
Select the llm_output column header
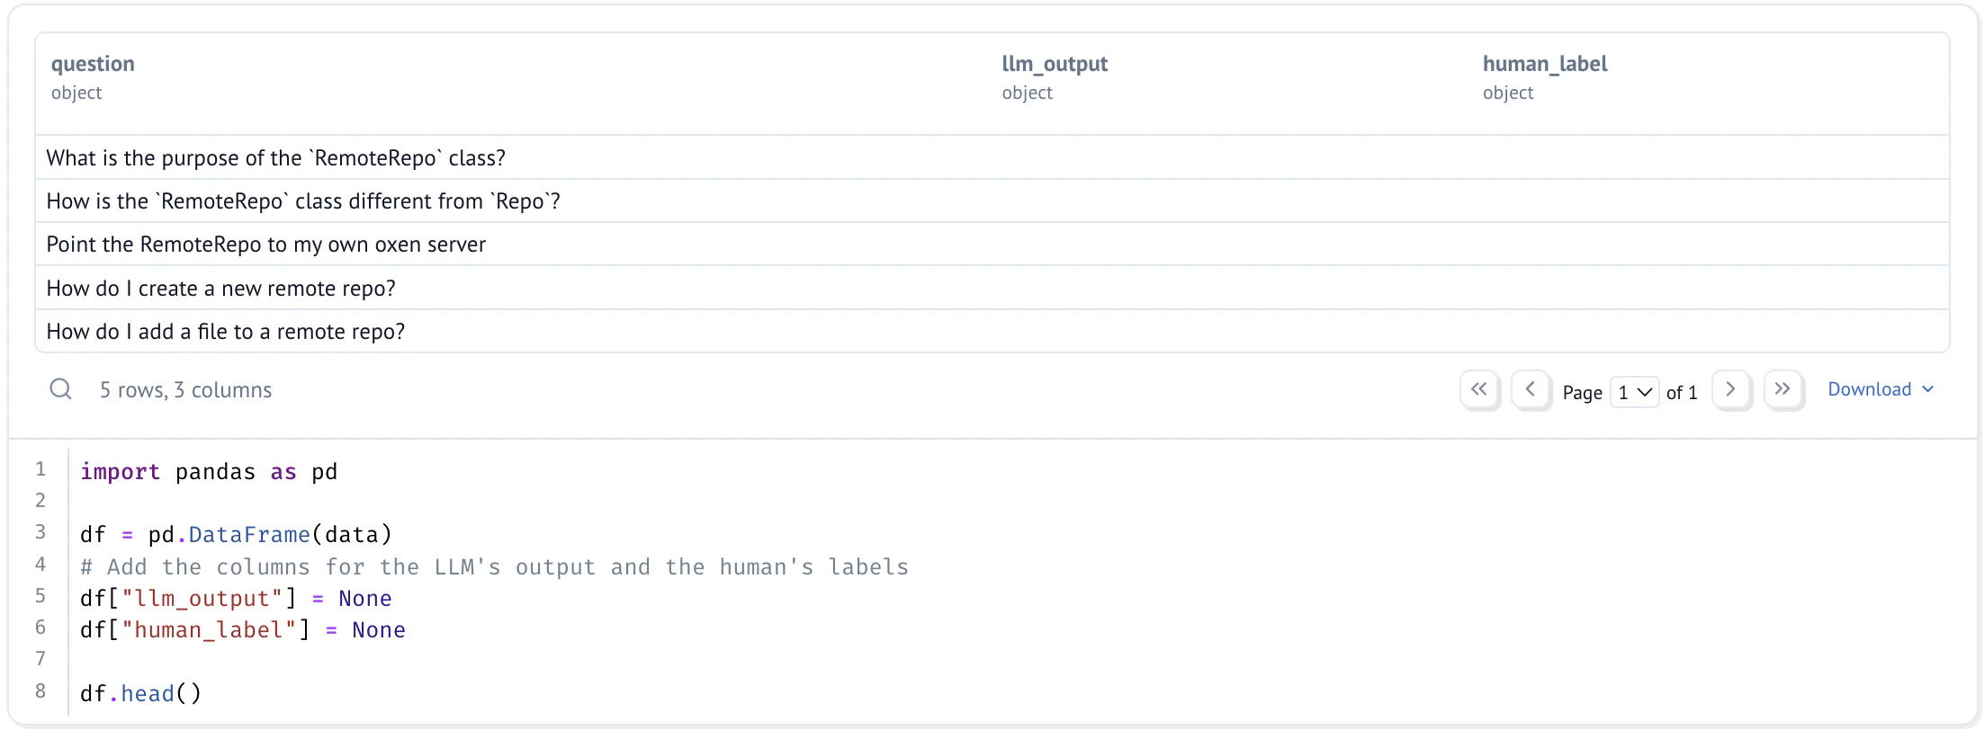[x=1055, y=64]
